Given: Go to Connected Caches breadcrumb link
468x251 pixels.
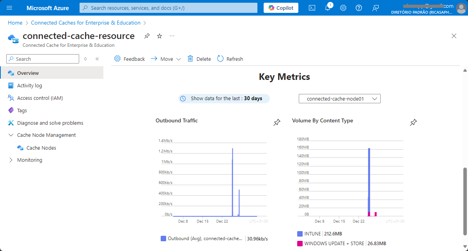Looking at the screenshot, I should click(86, 23).
